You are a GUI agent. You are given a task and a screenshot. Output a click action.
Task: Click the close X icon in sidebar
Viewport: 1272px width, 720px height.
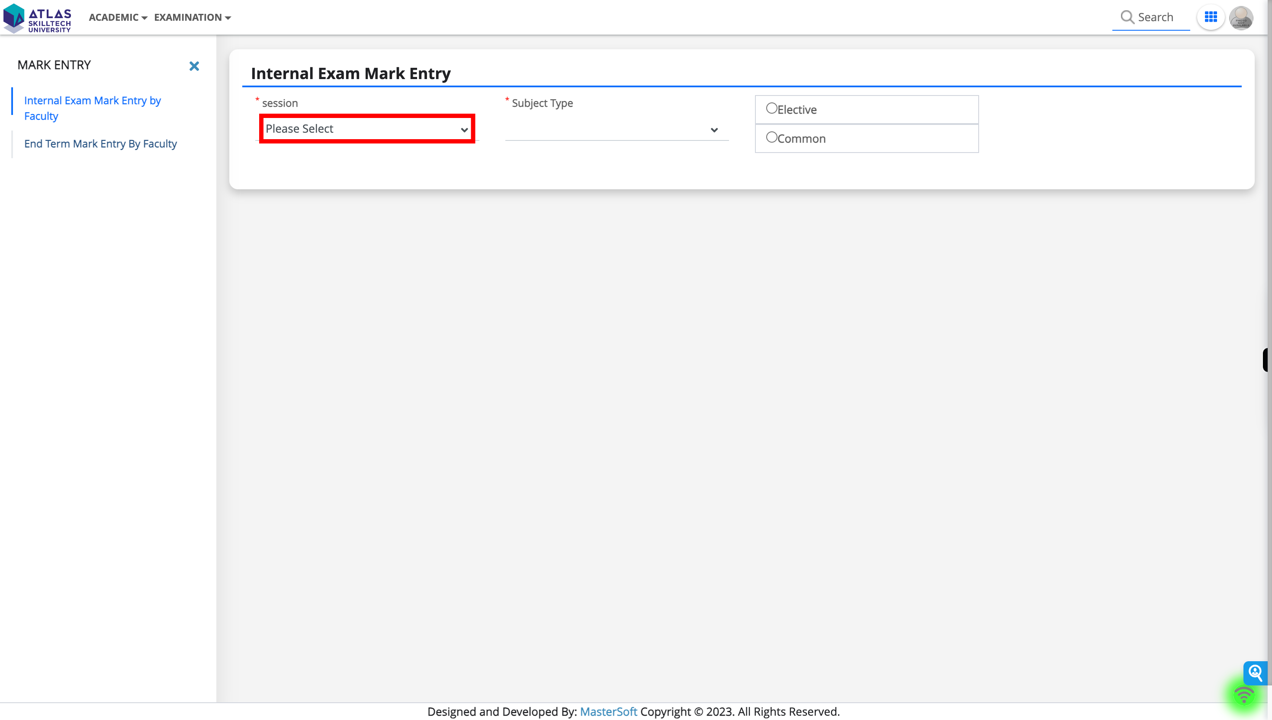194,65
